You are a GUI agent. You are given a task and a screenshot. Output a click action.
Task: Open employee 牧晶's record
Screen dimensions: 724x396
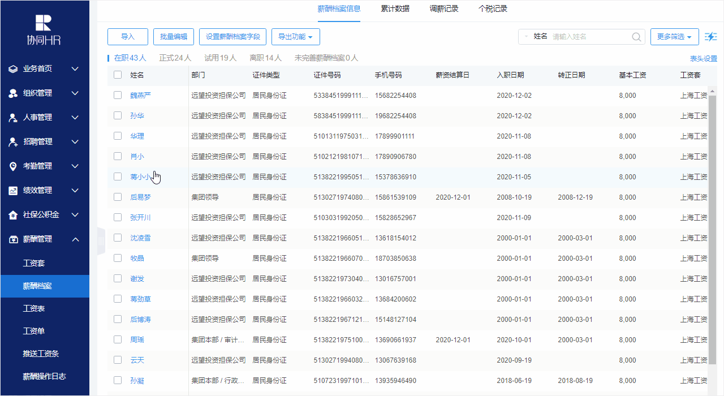[137, 258]
